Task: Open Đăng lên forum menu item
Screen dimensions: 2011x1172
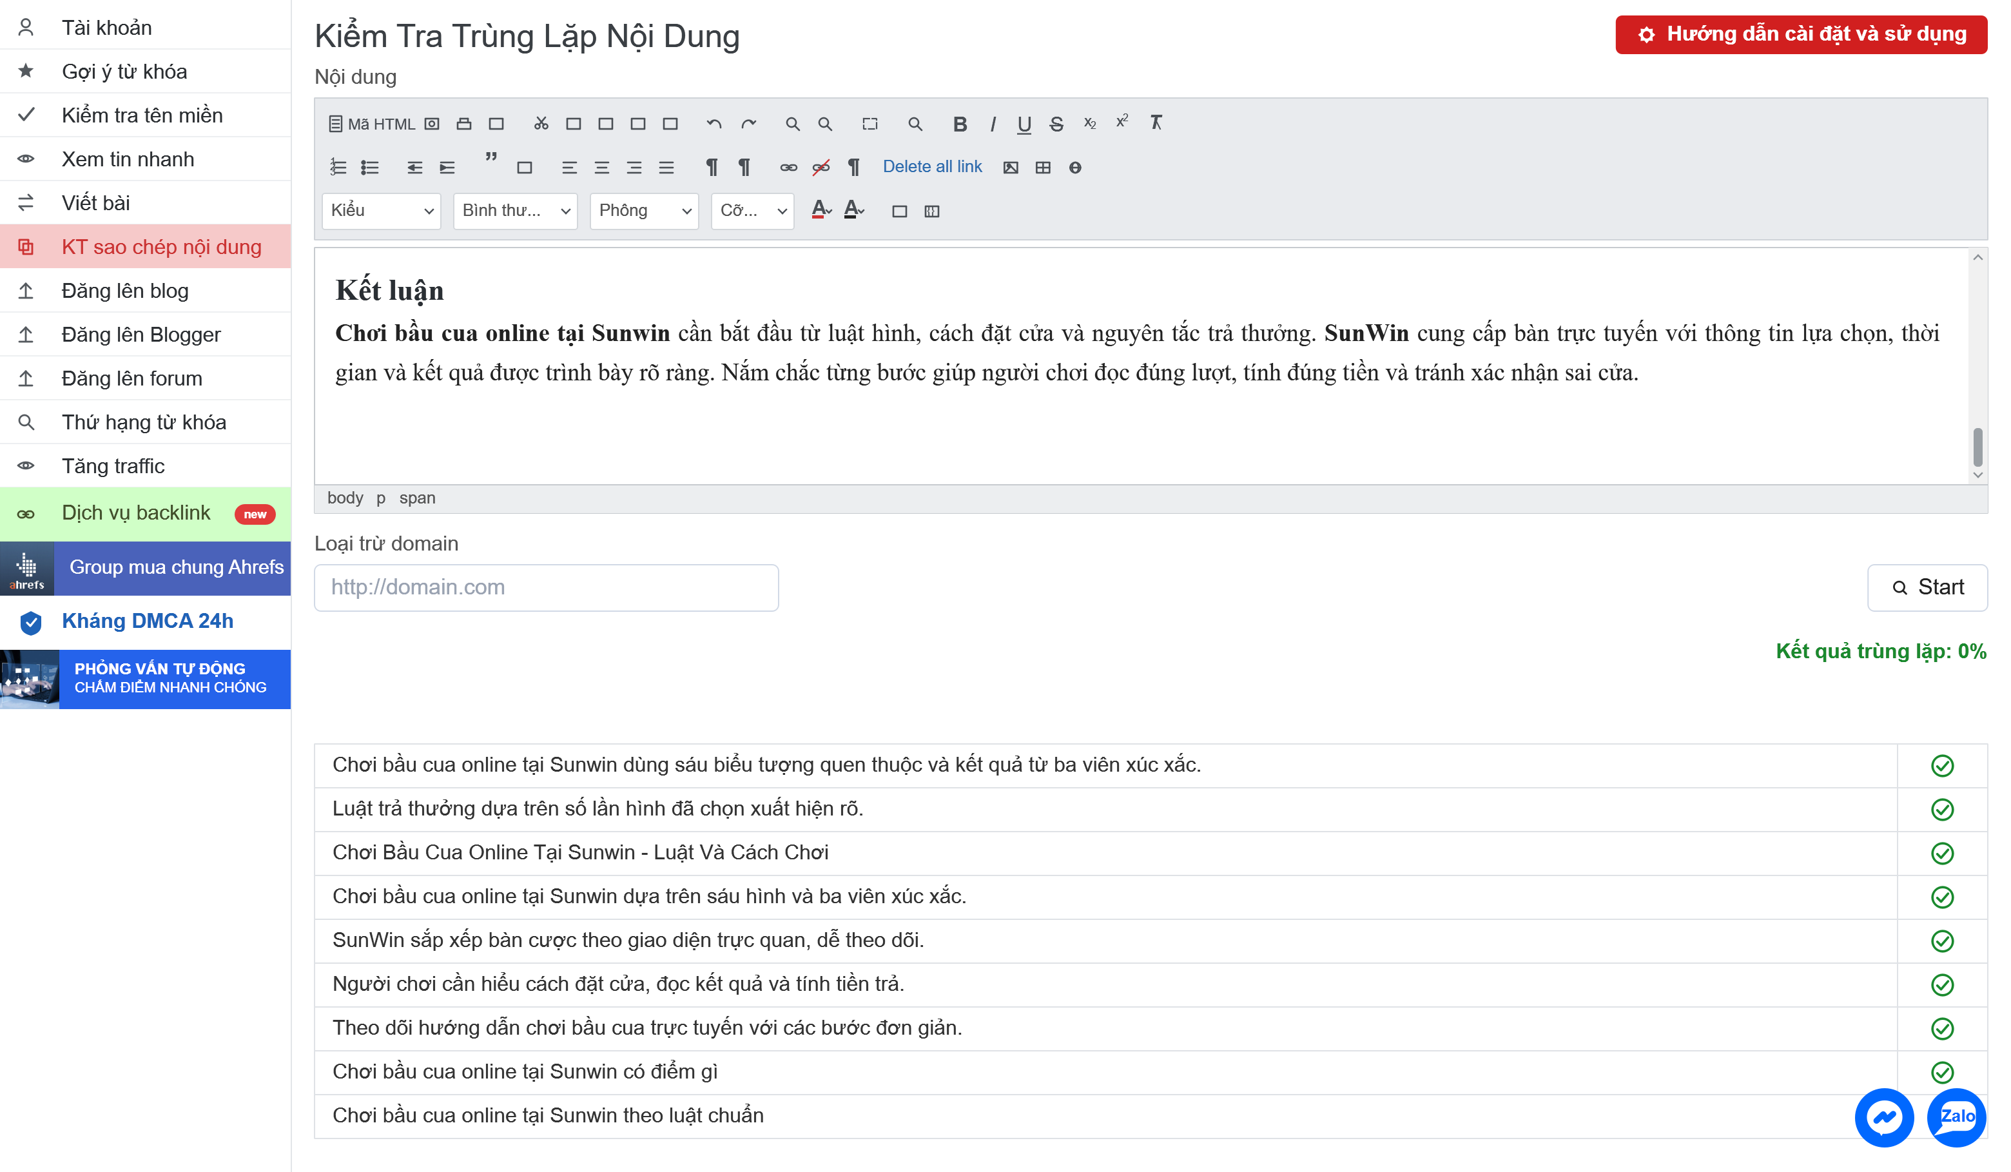Action: coord(145,378)
